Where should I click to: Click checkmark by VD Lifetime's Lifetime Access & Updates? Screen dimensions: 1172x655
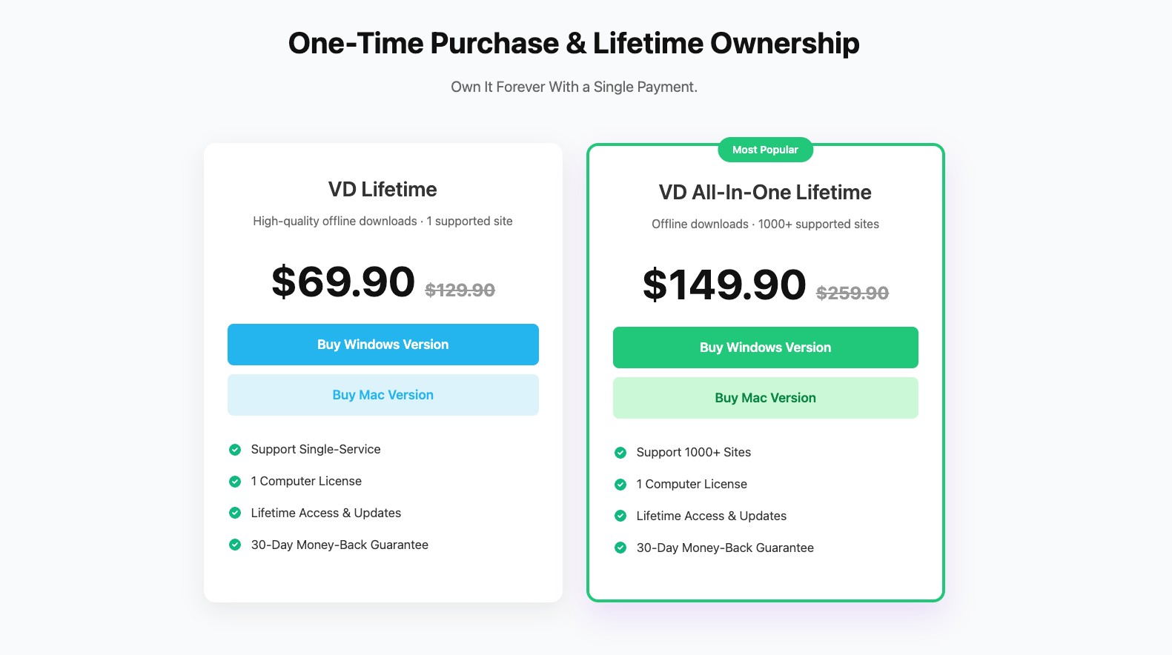click(x=235, y=513)
